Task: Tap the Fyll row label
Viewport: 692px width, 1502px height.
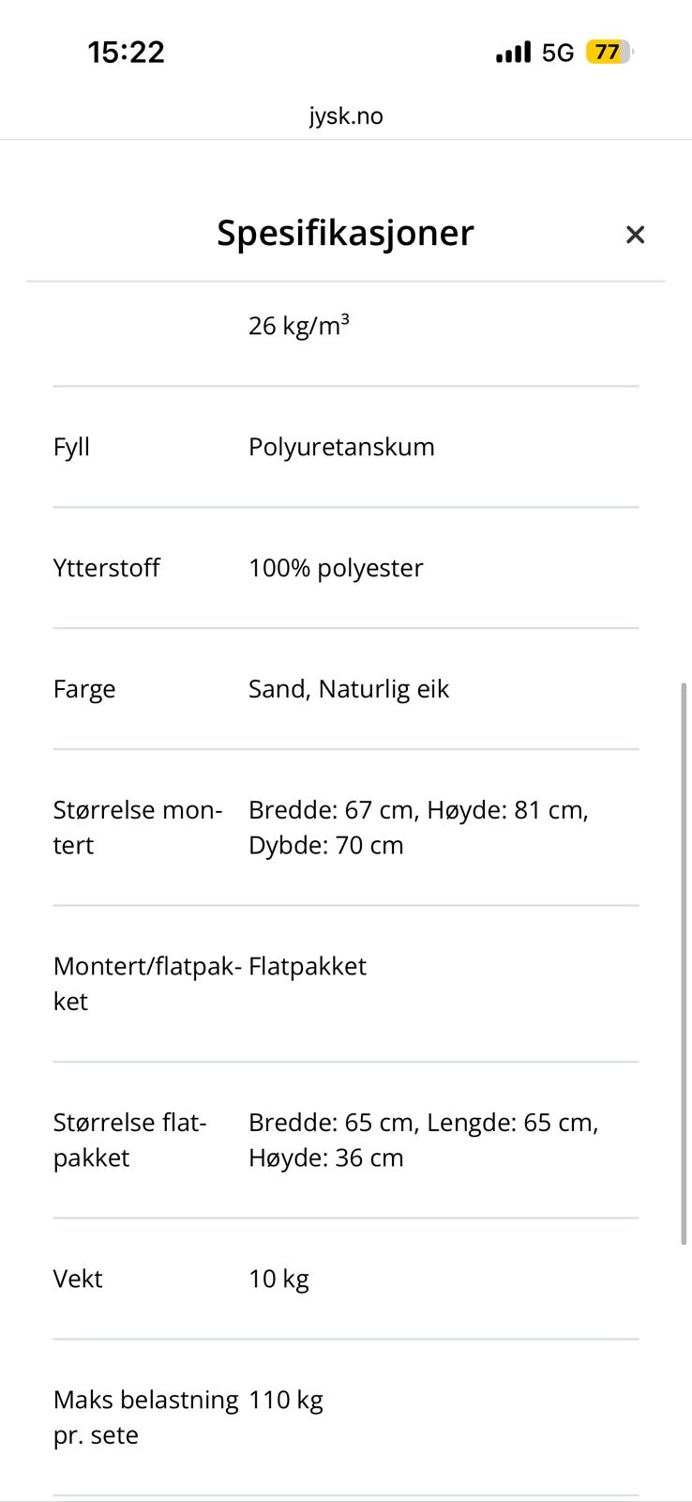Action: click(72, 447)
